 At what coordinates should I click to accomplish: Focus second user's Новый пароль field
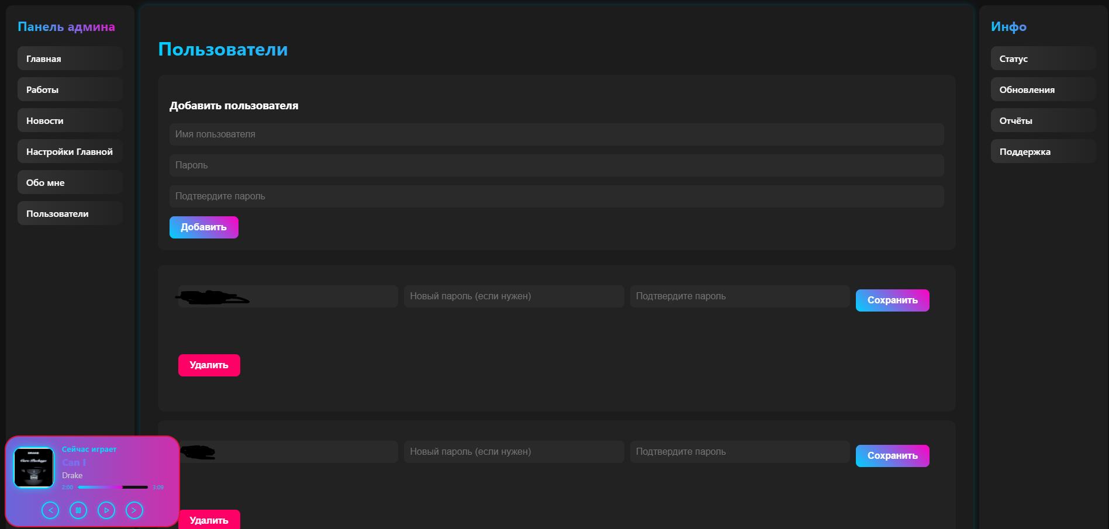point(514,452)
